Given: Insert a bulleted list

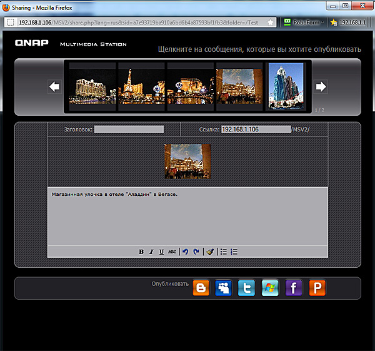Looking at the screenshot, I should [224, 252].
